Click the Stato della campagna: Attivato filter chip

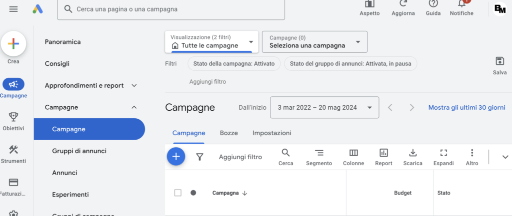click(233, 63)
